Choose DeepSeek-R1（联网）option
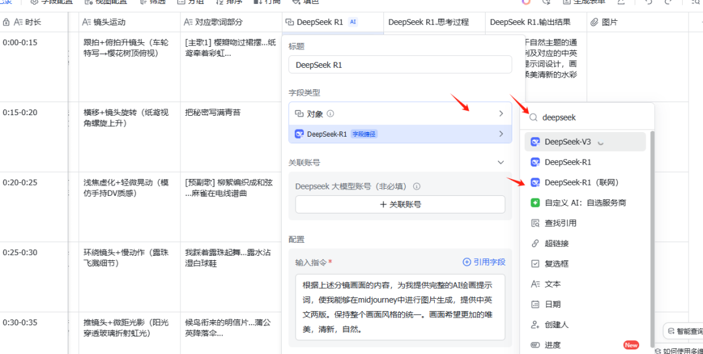 click(x=586, y=182)
